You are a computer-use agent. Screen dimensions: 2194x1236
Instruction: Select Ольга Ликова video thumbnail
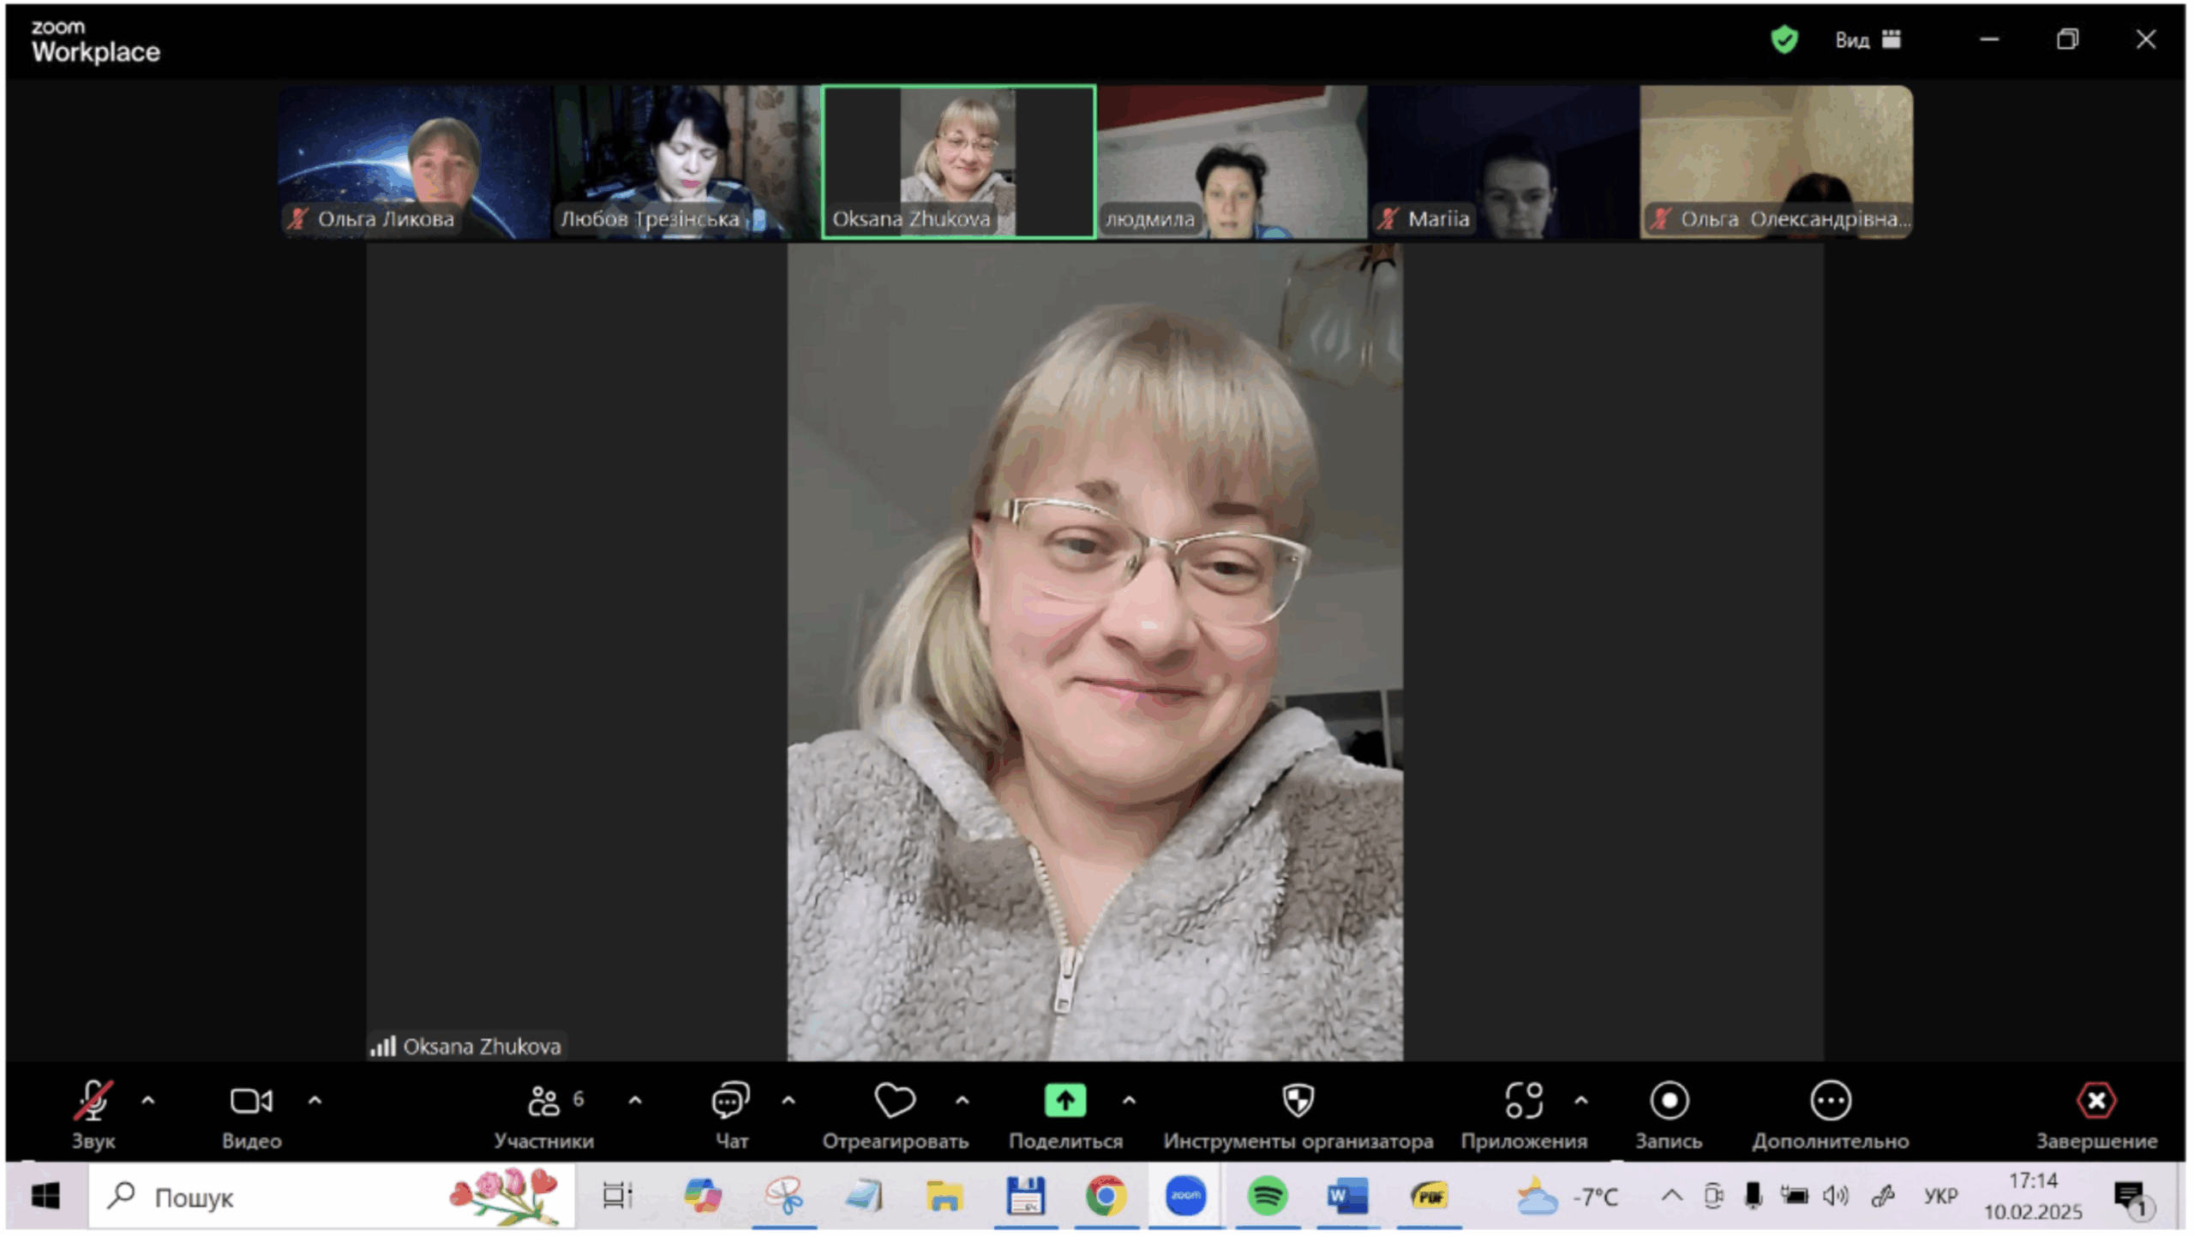pyautogui.click(x=415, y=162)
